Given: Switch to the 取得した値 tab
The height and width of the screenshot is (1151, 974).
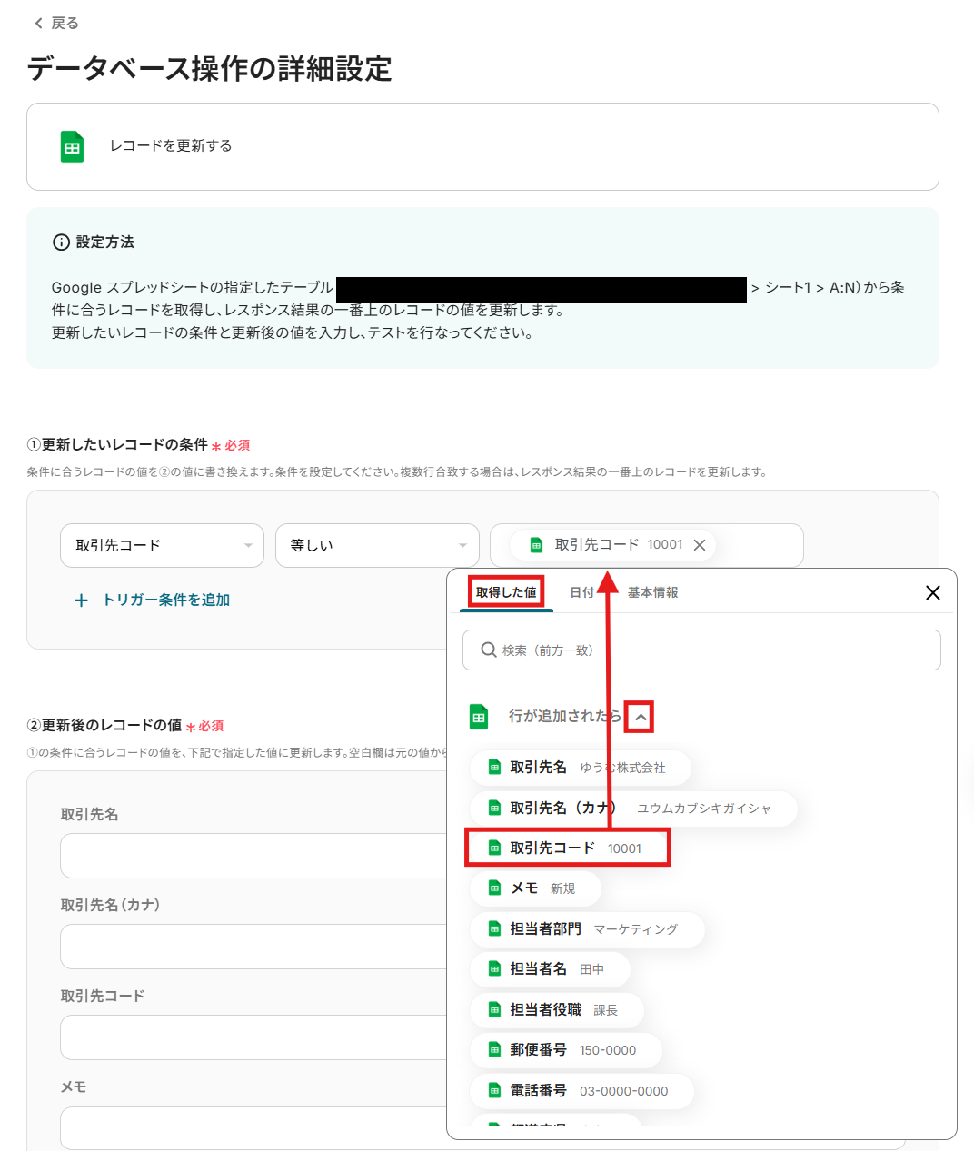Looking at the screenshot, I should click(x=506, y=592).
